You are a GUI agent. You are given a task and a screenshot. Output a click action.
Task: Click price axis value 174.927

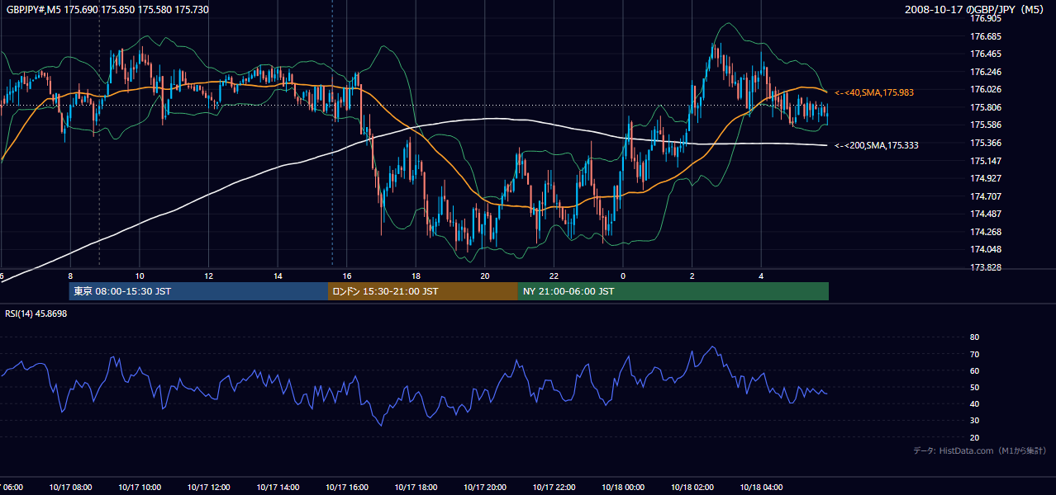986,178
